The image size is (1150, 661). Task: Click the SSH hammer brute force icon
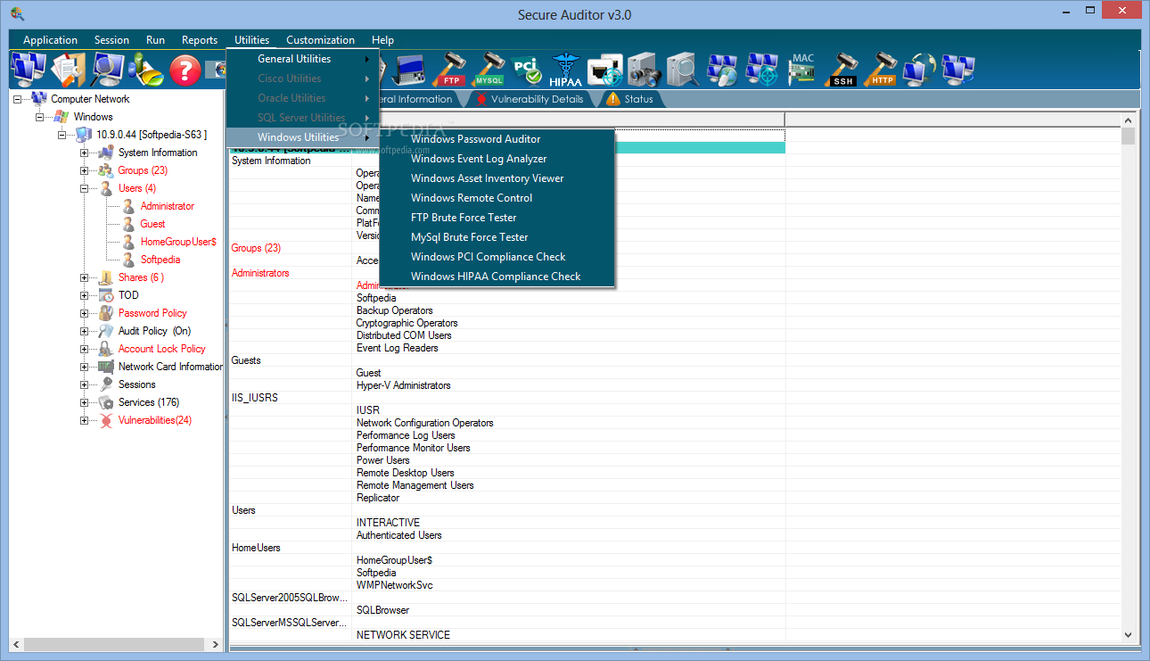(x=842, y=70)
